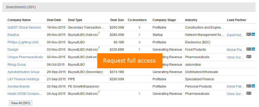Open Michel Pla... lead partner link
This screenshot has height=107, width=259.
tap(236, 50)
